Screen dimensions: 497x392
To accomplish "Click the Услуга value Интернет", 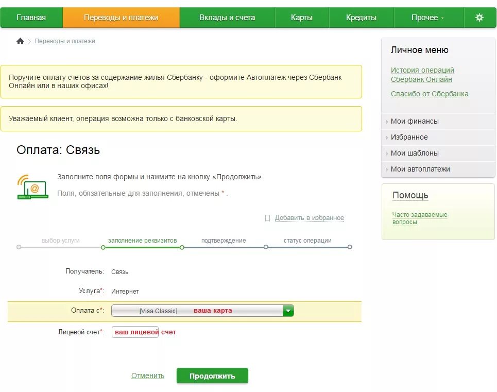I will click(x=125, y=291).
